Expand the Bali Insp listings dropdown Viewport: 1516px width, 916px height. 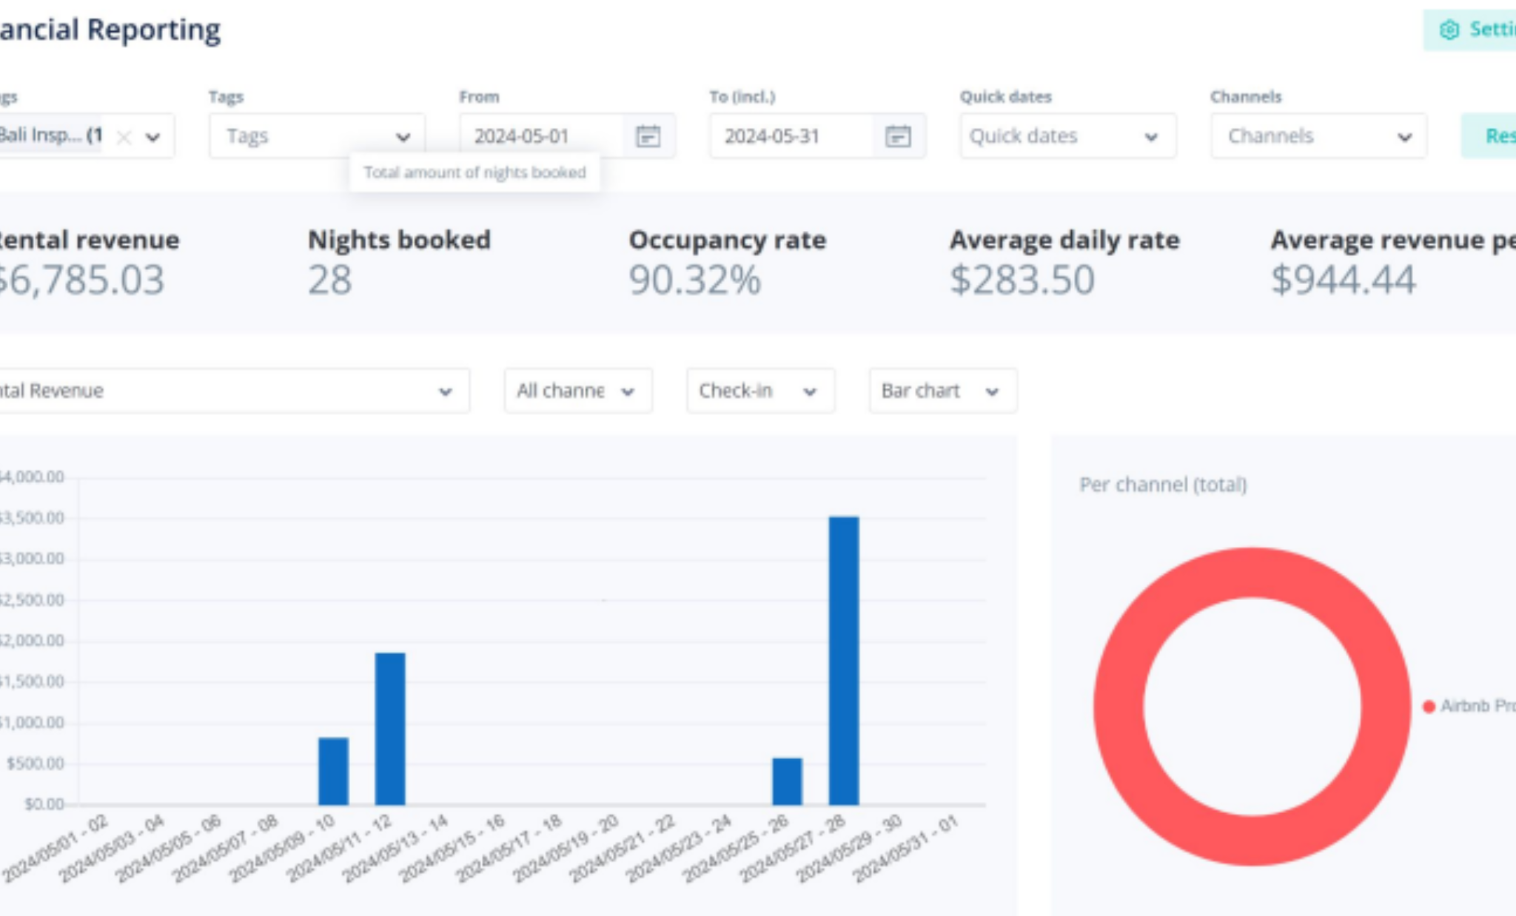tap(153, 137)
